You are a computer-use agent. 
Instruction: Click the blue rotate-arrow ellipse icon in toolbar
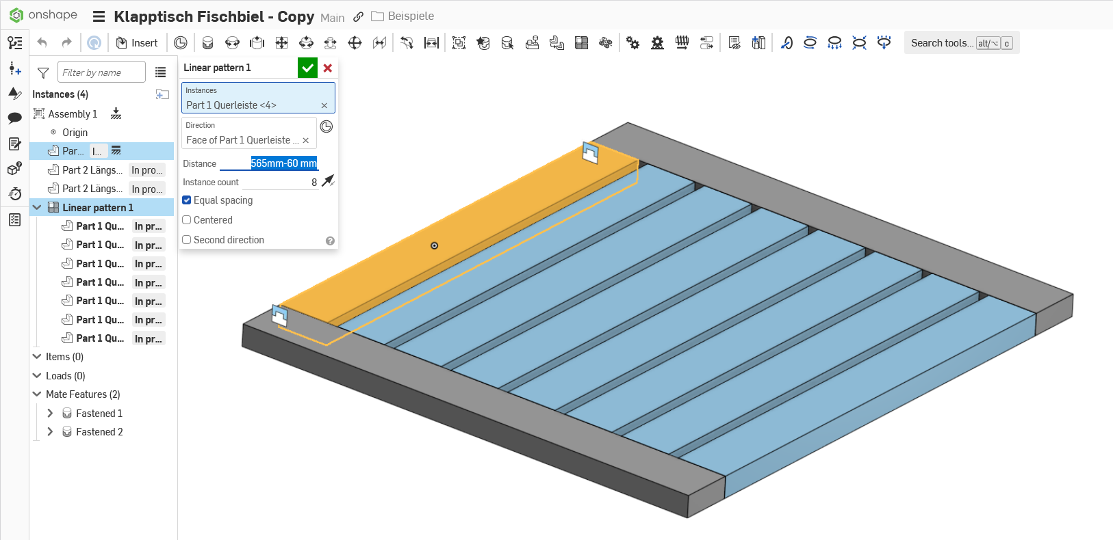tap(810, 42)
